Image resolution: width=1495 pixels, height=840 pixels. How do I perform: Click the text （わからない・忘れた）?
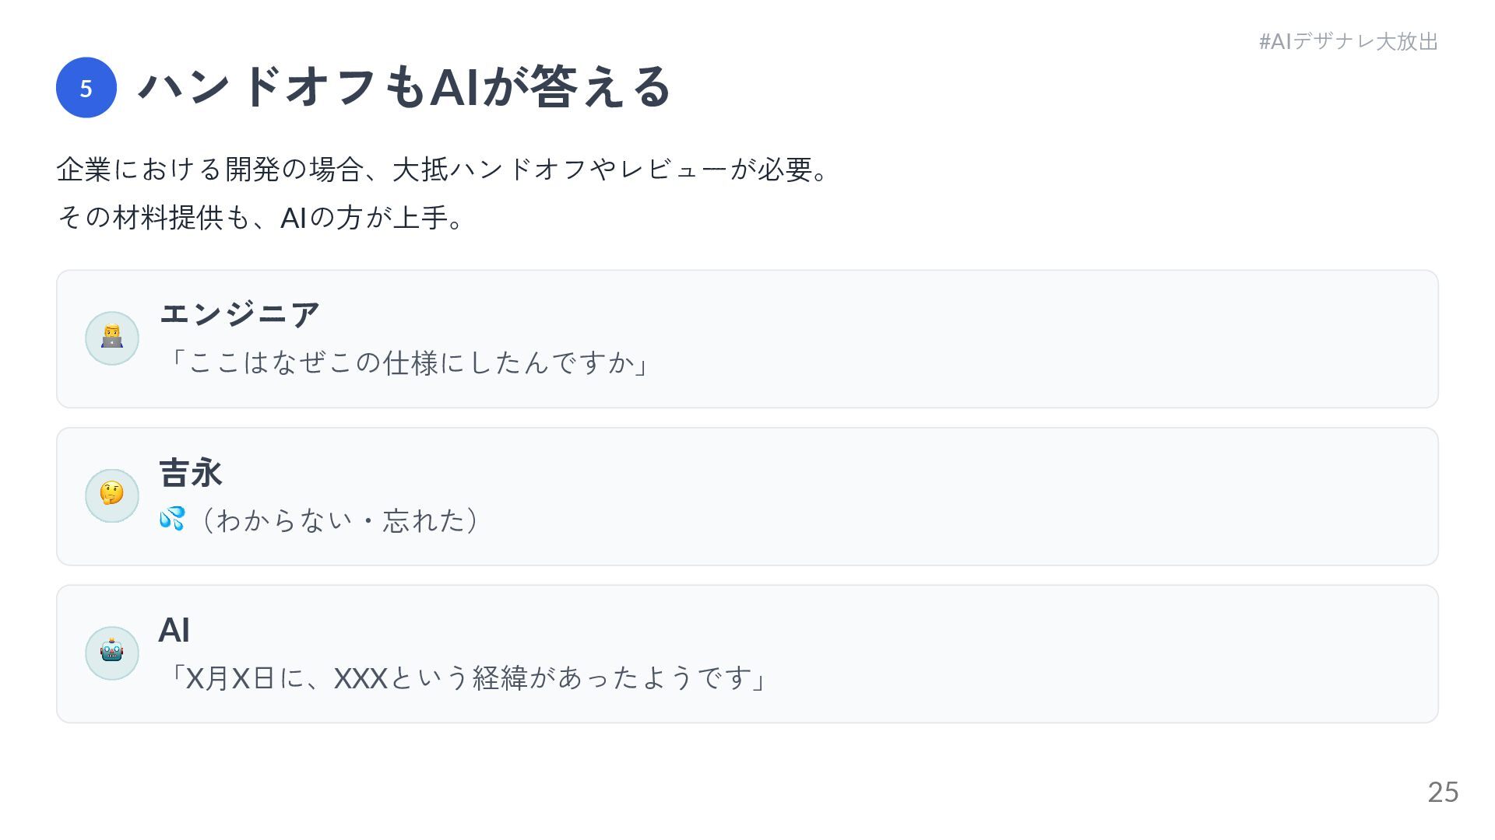point(339,520)
